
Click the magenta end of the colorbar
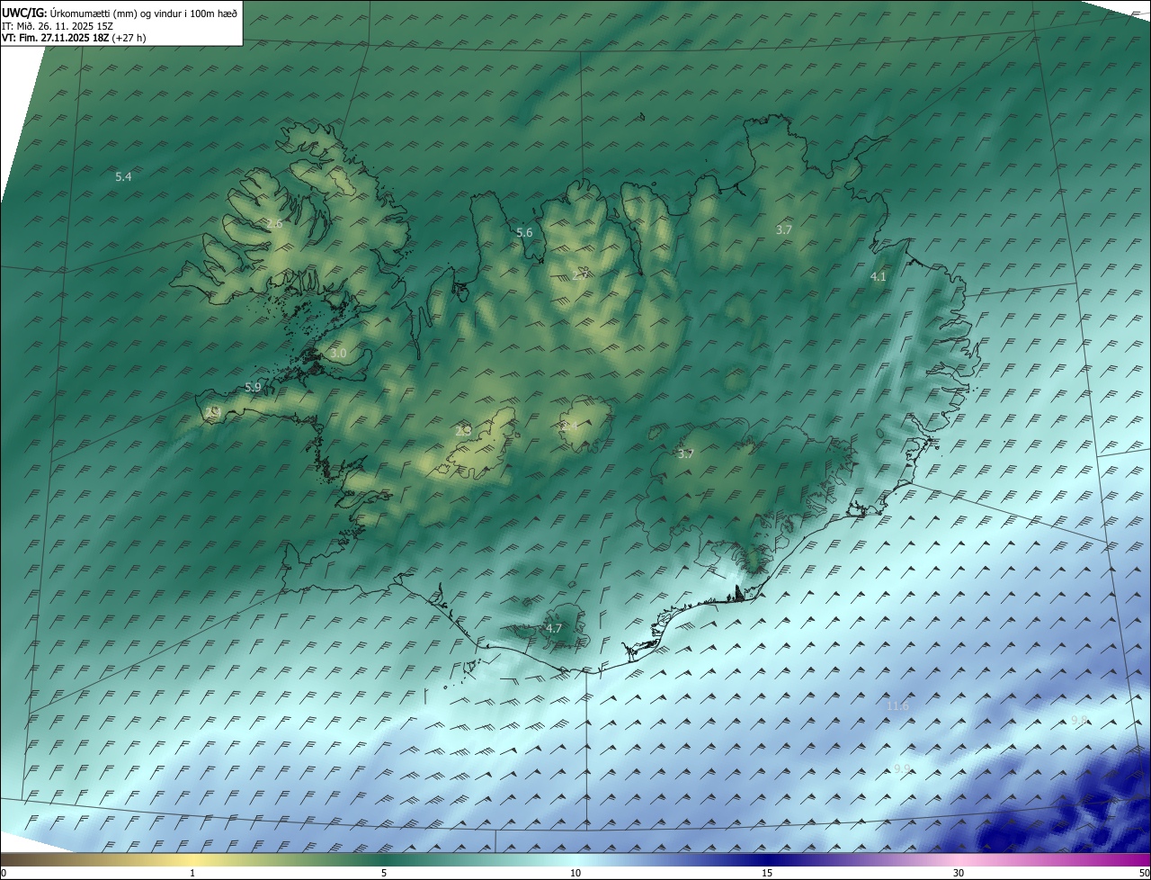coord(1140,859)
